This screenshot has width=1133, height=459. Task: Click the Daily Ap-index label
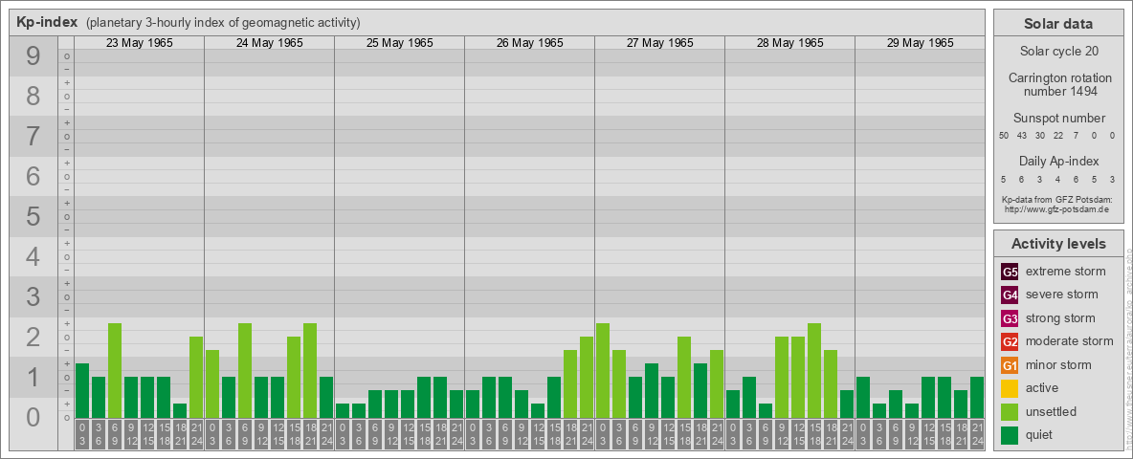pyautogui.click(x=1058, y=161)
